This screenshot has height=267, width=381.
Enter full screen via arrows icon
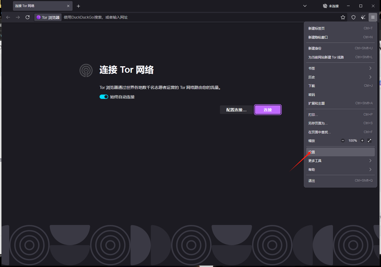(x=370, y=141)
